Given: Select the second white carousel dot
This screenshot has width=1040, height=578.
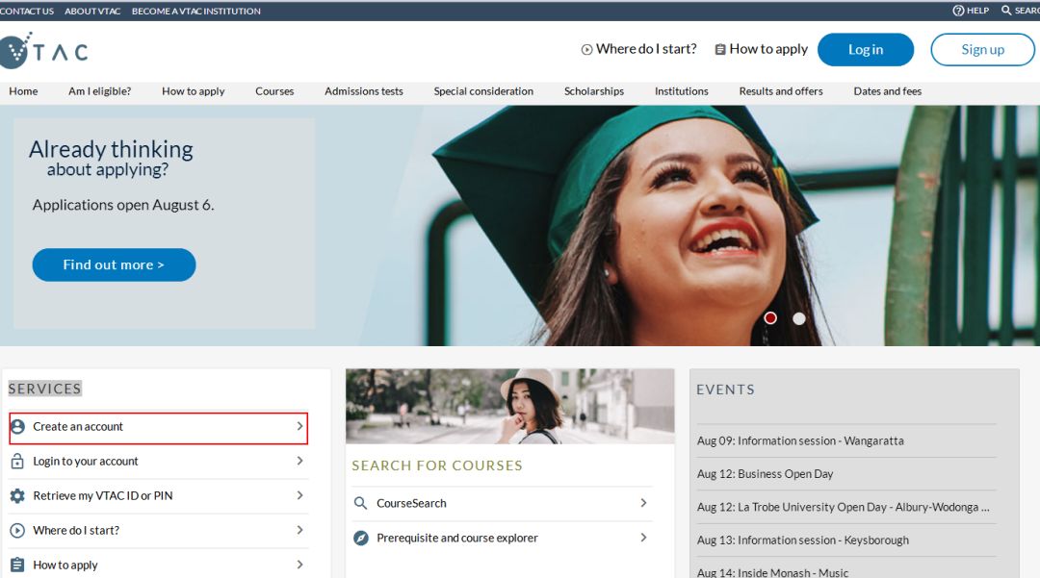Looking at the screenshot, I should (799, 318).
